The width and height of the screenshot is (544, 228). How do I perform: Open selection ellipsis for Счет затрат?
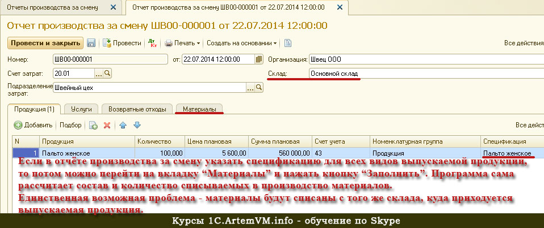pos(98,73)
